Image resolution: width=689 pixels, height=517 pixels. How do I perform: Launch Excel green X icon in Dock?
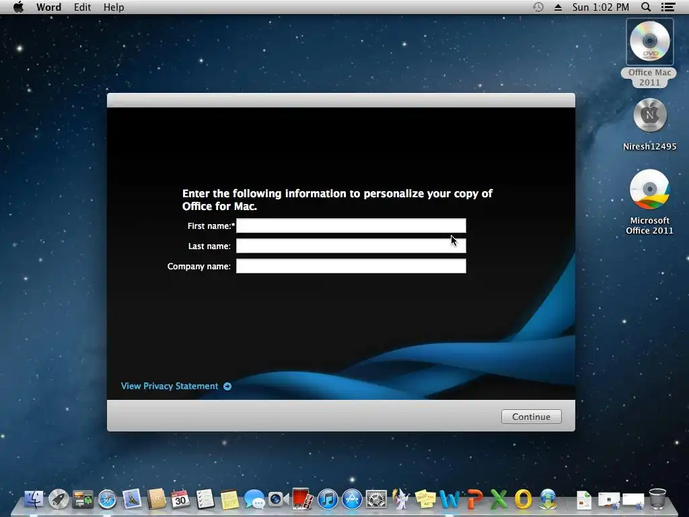[x=499, y=499]
